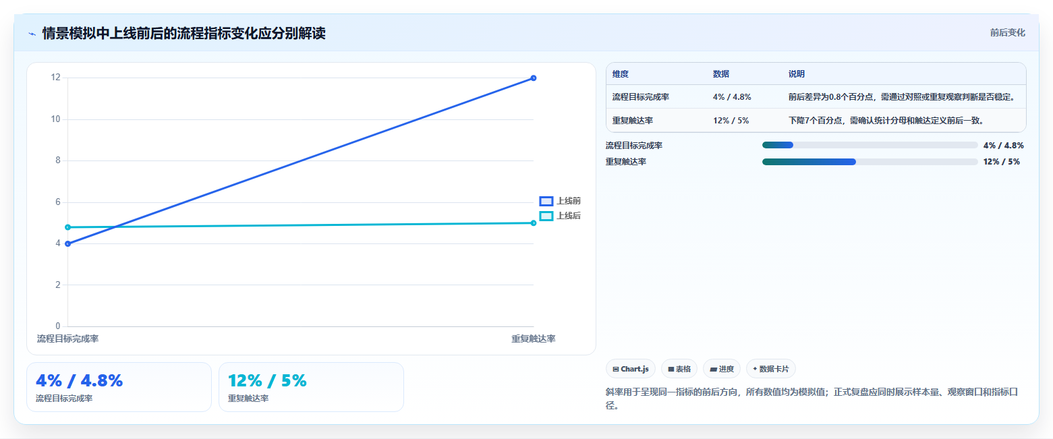
Task: Click the 上线后 data point at 重复触达率
Action: pos(534,223)
